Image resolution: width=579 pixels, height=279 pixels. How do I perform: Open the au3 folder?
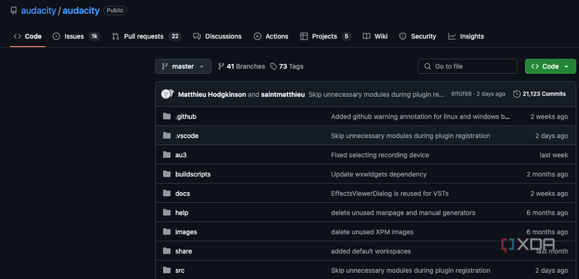point(181,155)
